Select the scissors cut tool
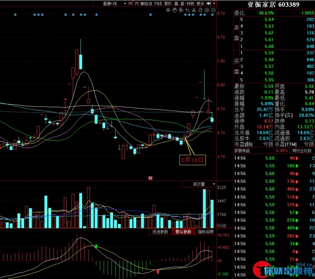This screenshot has width=315, height=279. click(x=194, y=10)
